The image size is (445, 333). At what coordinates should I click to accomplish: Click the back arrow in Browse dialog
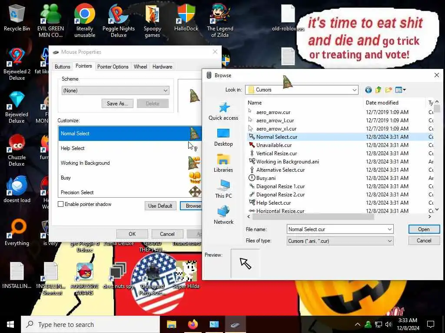click(x=369, y=90)
